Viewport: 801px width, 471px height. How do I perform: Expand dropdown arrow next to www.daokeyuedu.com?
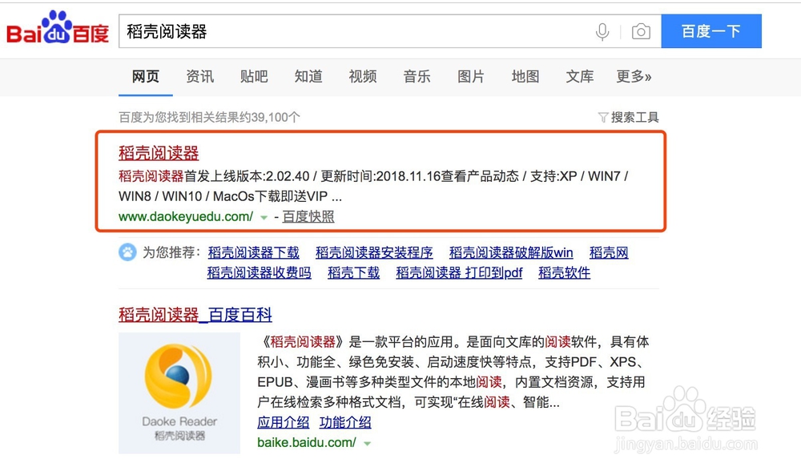pyautogui.click(x=264, y=218)
